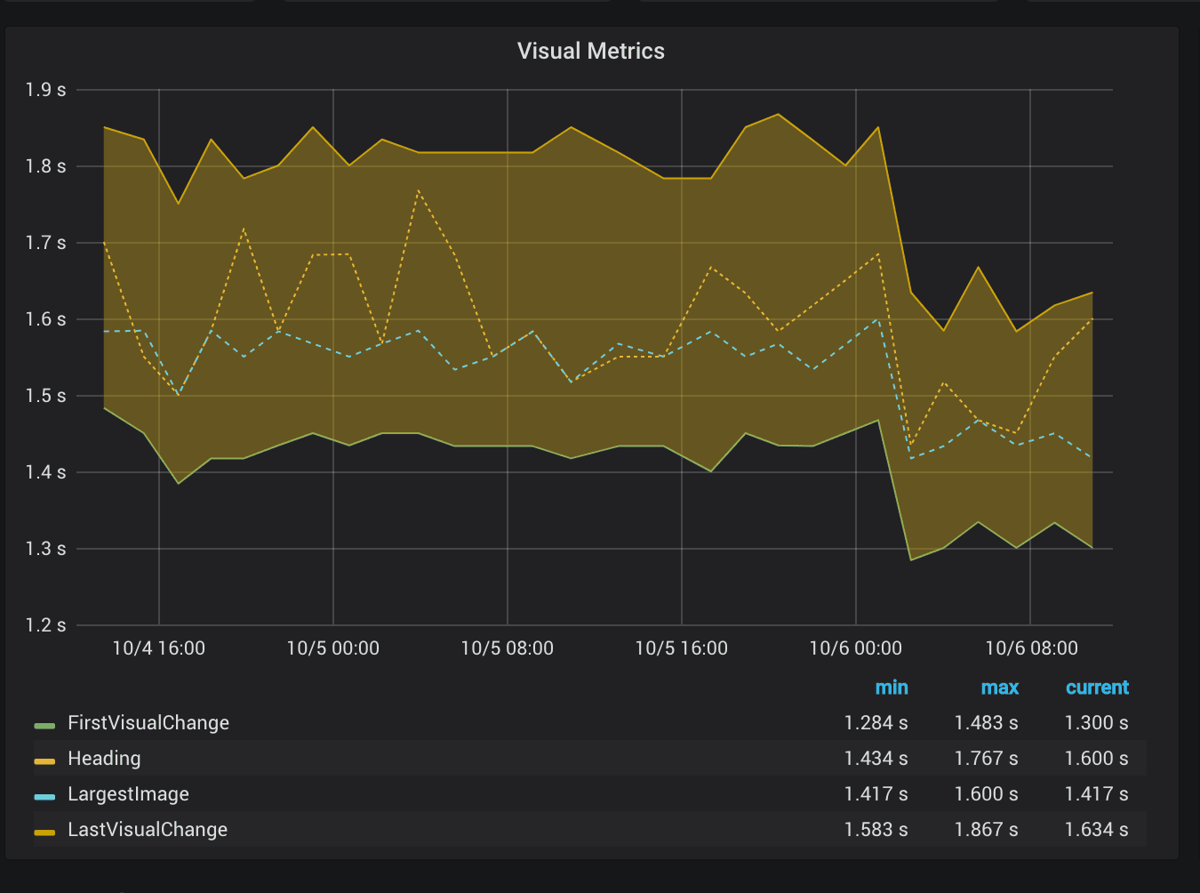Screen dimensions: 1200x893
Task: Open the Visual Metrics panel title menu
Action: (x=590, y=52)
